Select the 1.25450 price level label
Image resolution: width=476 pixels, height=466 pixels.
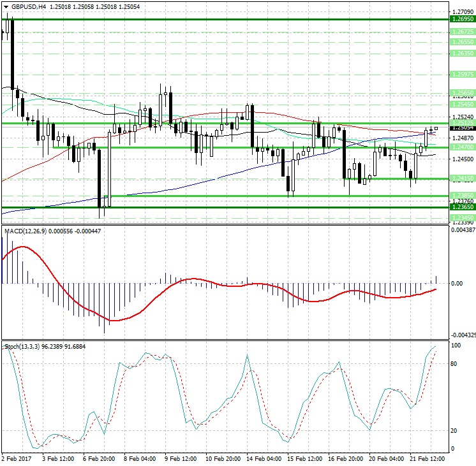(463, 105)
